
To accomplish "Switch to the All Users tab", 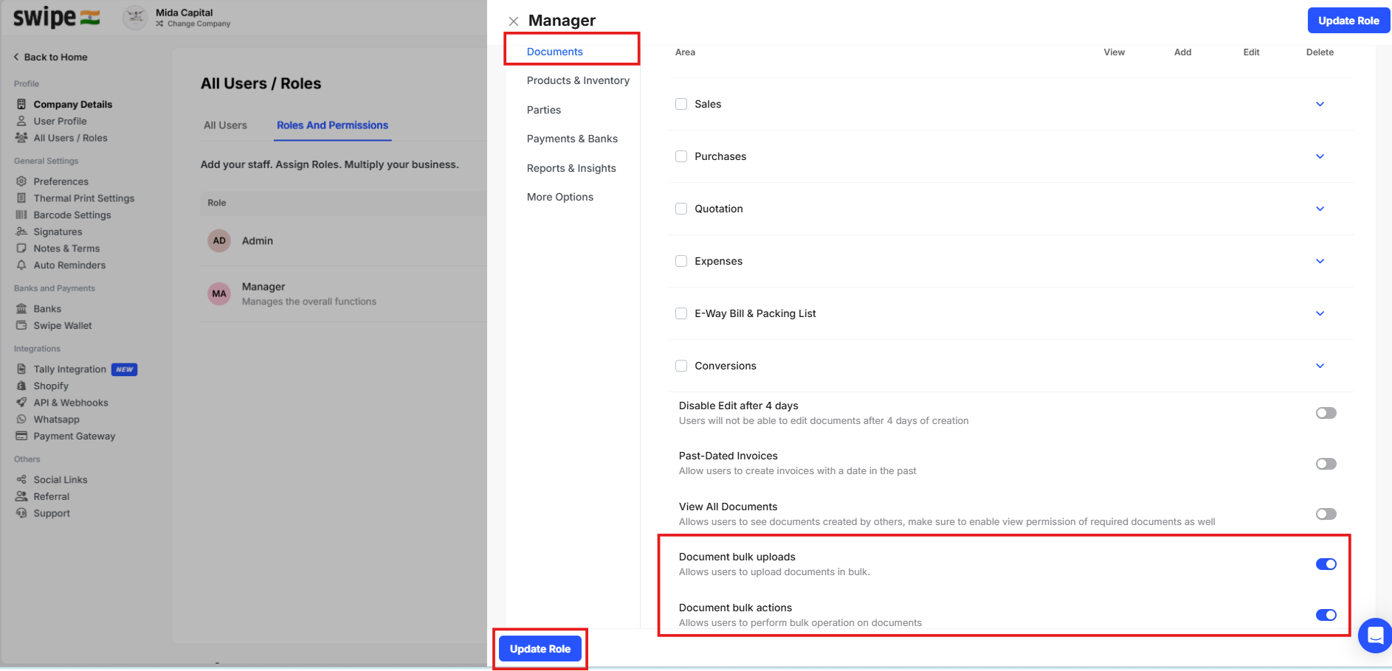I will [225, 125].
